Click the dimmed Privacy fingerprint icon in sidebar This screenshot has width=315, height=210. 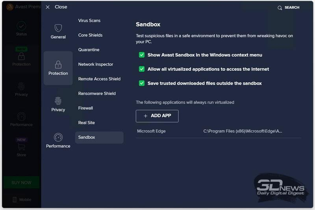tap(21, 87)
